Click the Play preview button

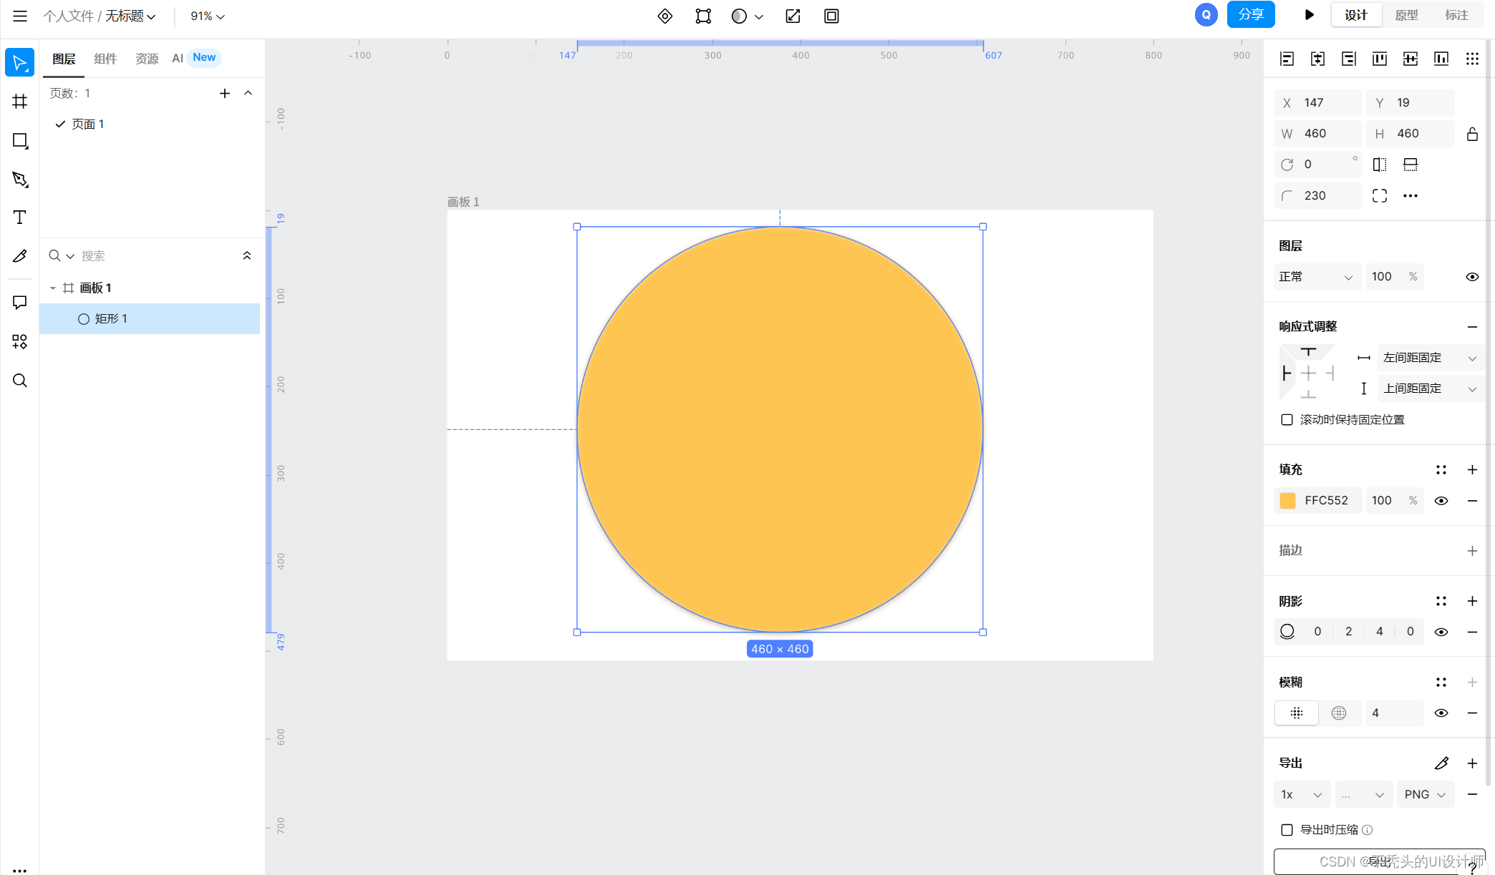click(x=1309, y=15)
